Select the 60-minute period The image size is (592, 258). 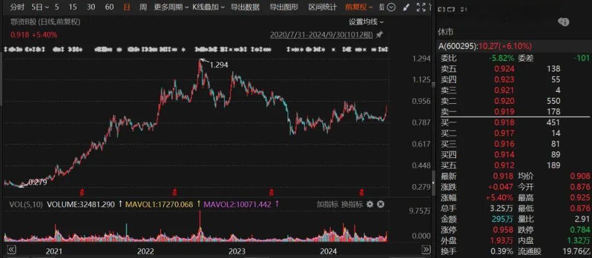pyautogui.click(x=109, y=7)
